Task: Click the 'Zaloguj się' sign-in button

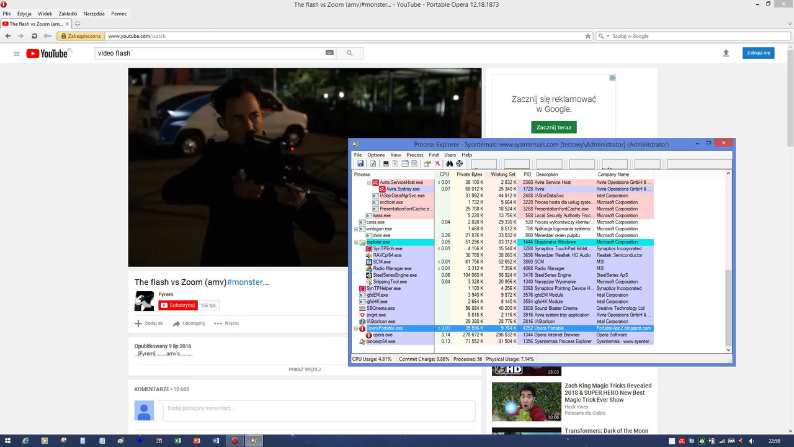Action: pyautogui.click(x=758, y=53)
